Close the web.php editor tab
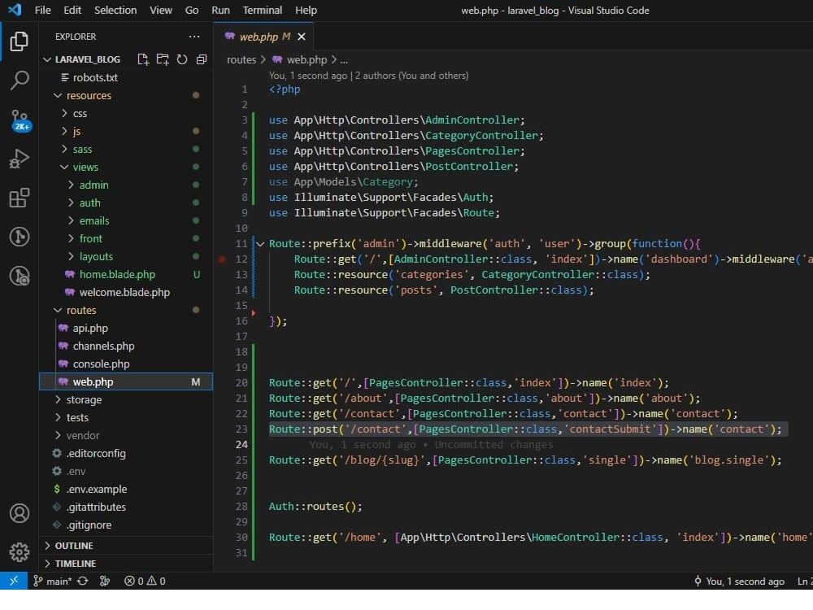The image size is (813, 610). pos(302,37)
